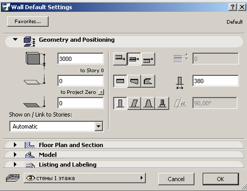The width and height of the screenshot is (247, 191).
Task: Choose the polygonal wall geometry icon
Action: pos(148,81)
